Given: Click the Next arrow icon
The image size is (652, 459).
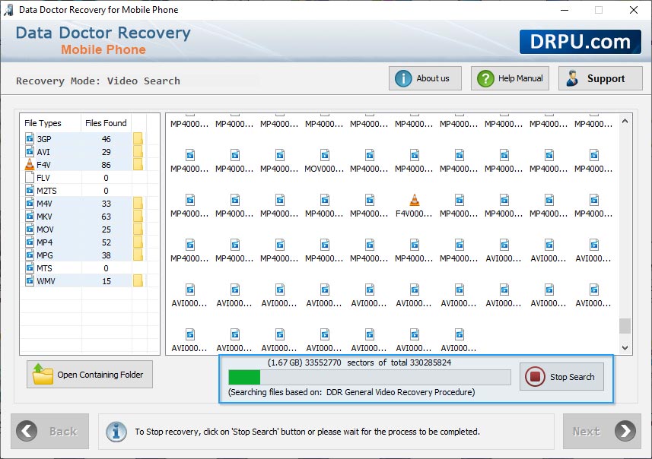Looking at the screenshot, I should [625, 431].
